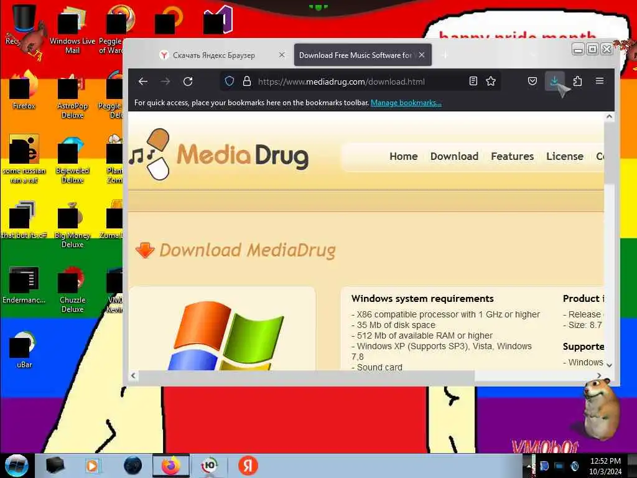
Task: Select the Download Free Music Software tab
Action: pyautogui.click(x=356, y=55)
